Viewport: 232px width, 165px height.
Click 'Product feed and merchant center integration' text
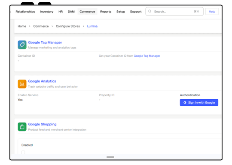57,130
